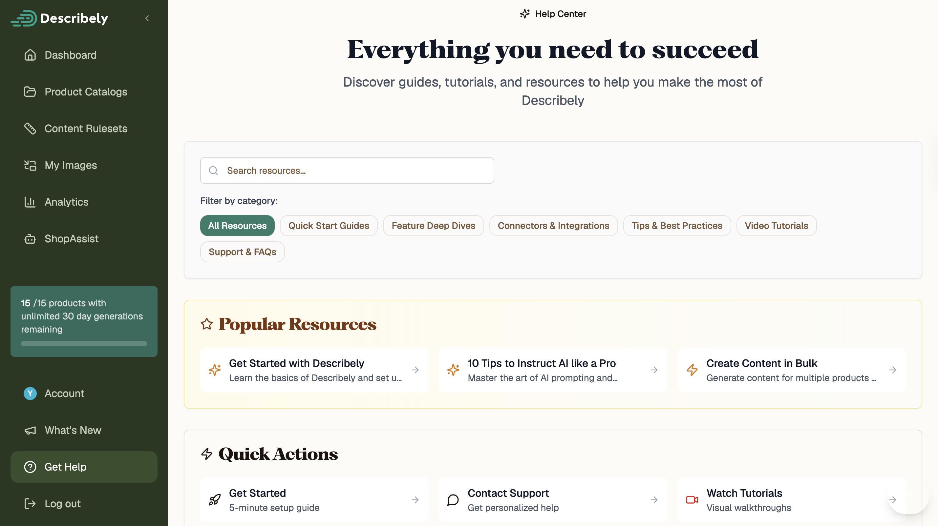
Task: Click the Analytics bar chart icon
Action: [x=30, y=202]
